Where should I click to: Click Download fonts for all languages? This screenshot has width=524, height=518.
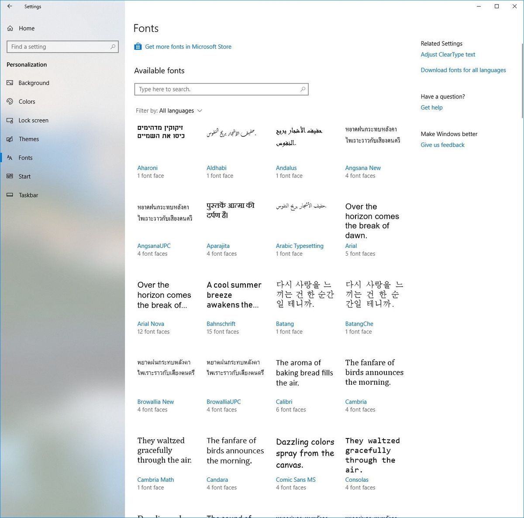click(x=463, y=70)
